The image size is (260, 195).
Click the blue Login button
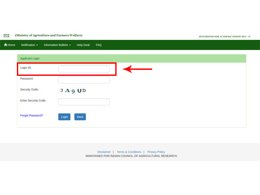point(64,117)
